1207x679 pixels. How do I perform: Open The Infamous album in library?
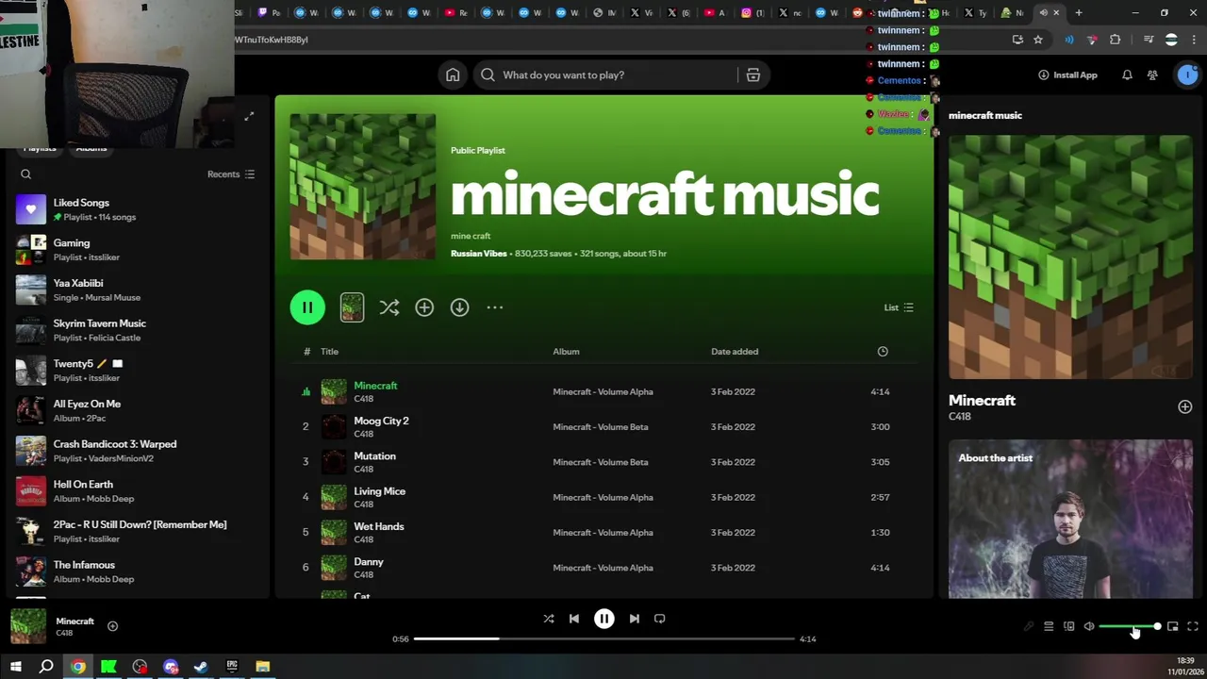[x=137, y=571]
